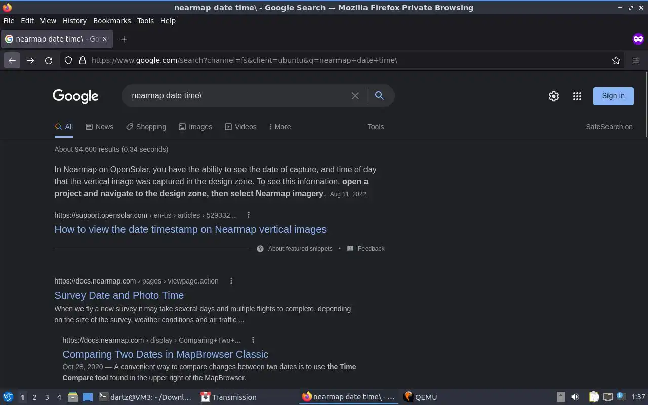Viewport: 648px width, 405px height.
Task: Open a new browser tab
Action: [x=124, y=39]
